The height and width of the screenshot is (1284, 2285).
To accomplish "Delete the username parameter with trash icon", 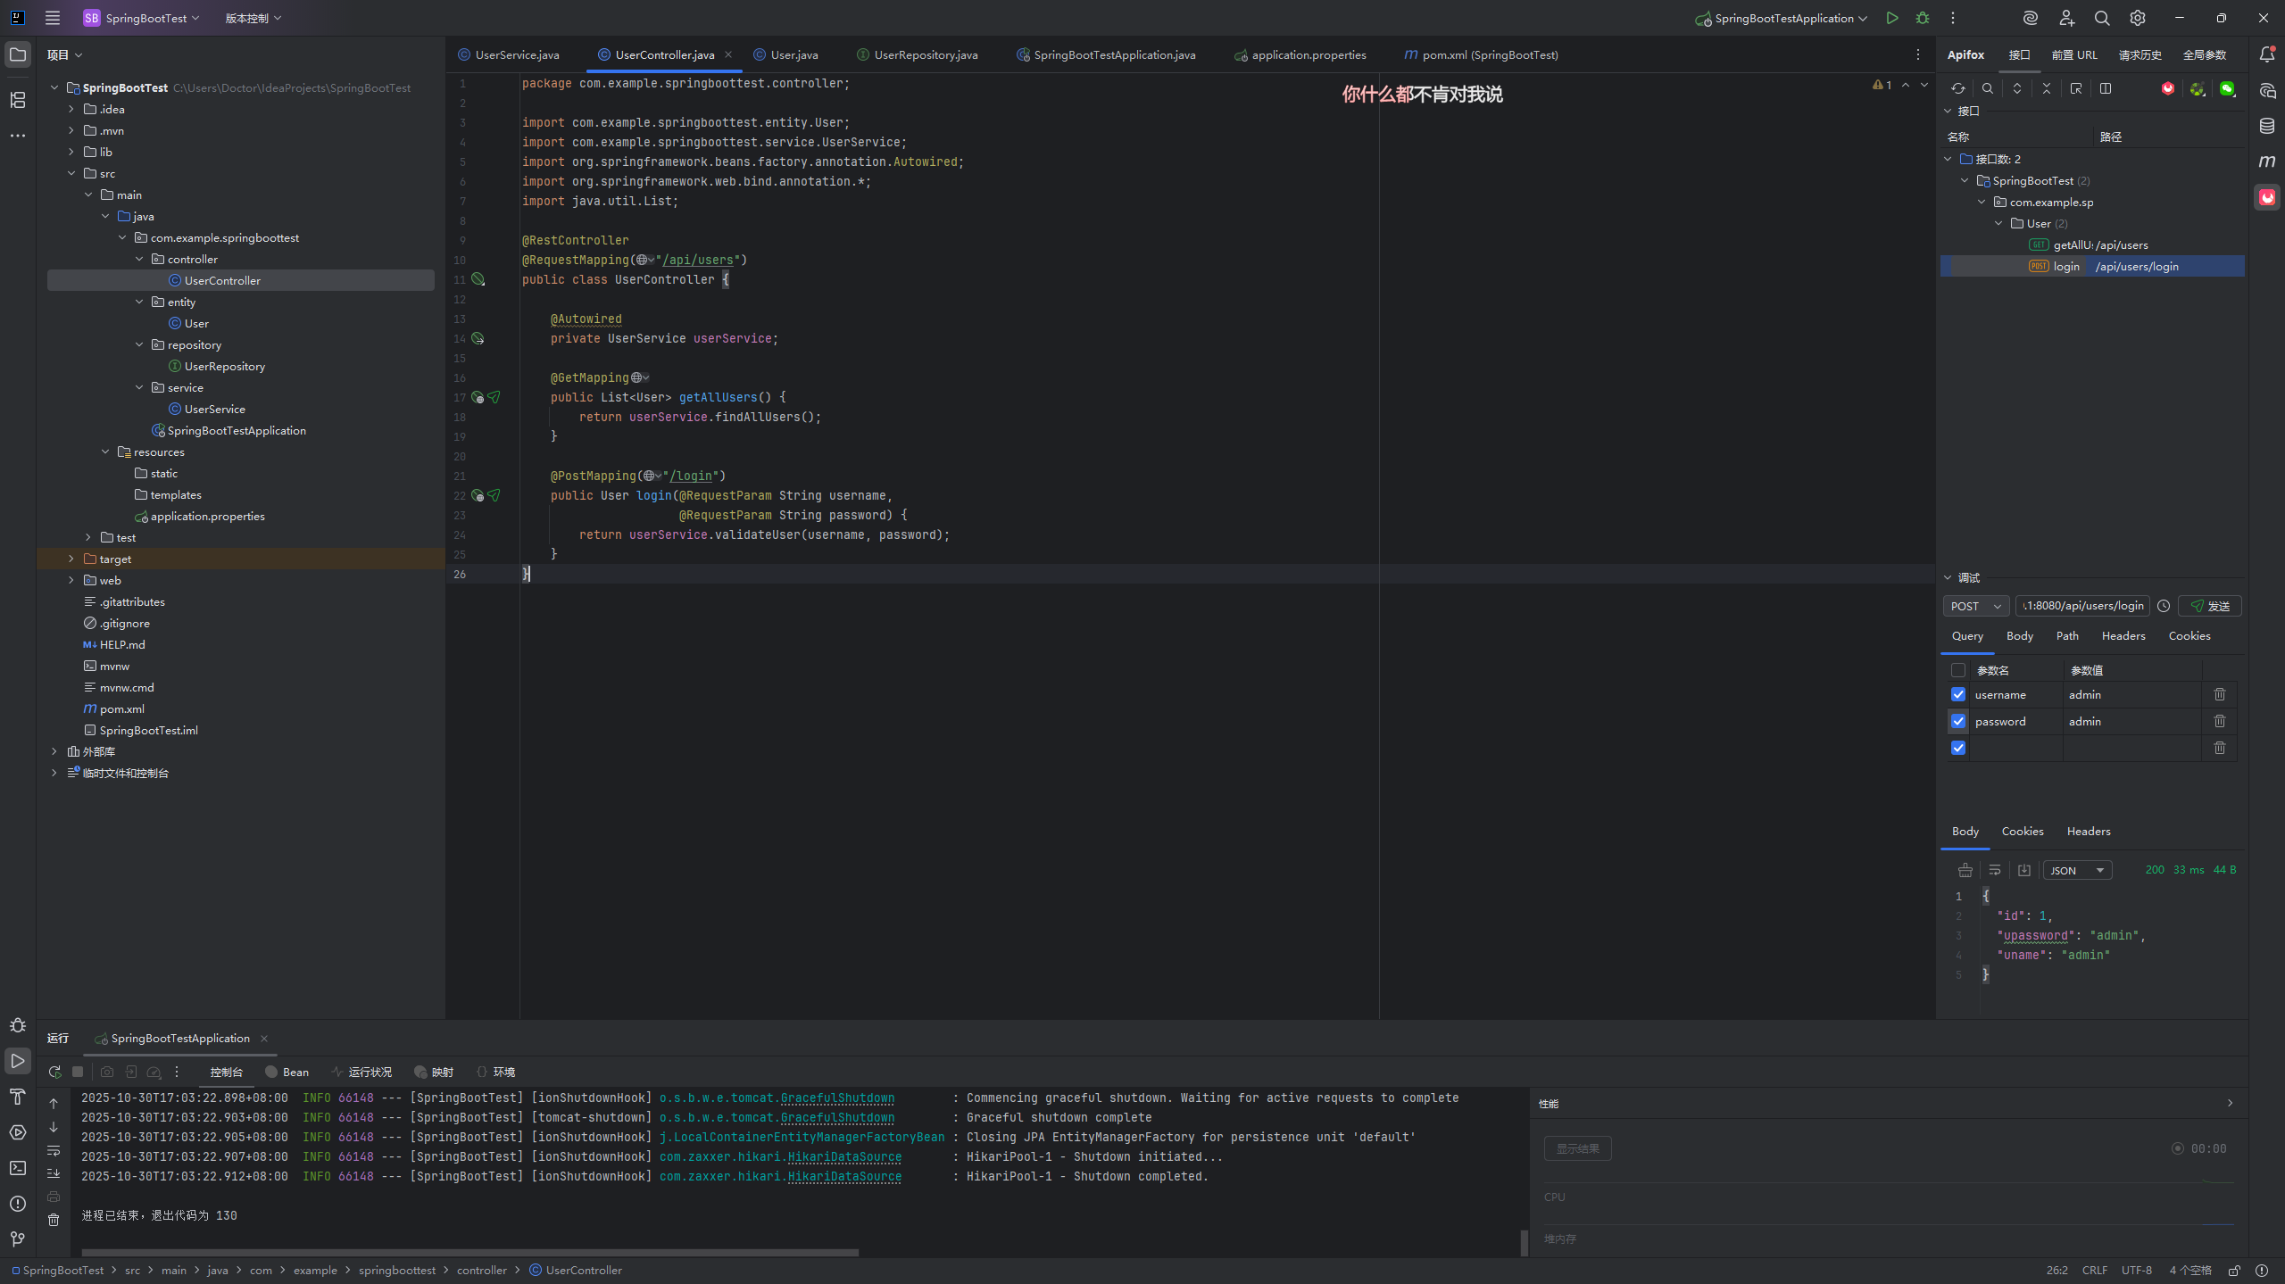I will pos(2219,694).
